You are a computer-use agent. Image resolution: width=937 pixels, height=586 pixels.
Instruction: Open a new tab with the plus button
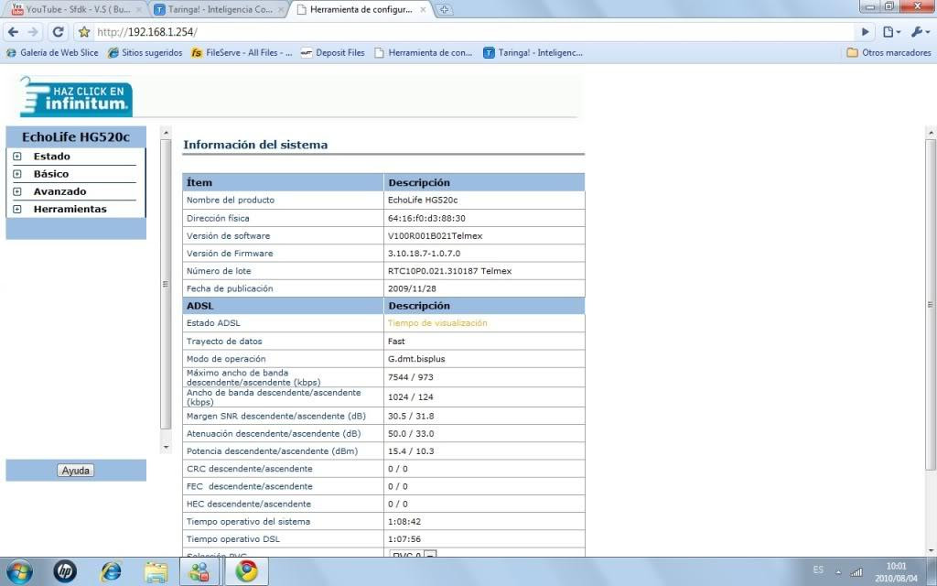pos(445,9)
